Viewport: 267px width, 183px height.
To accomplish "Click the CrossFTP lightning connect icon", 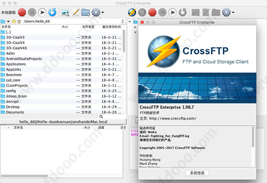I will coord(132,12).
